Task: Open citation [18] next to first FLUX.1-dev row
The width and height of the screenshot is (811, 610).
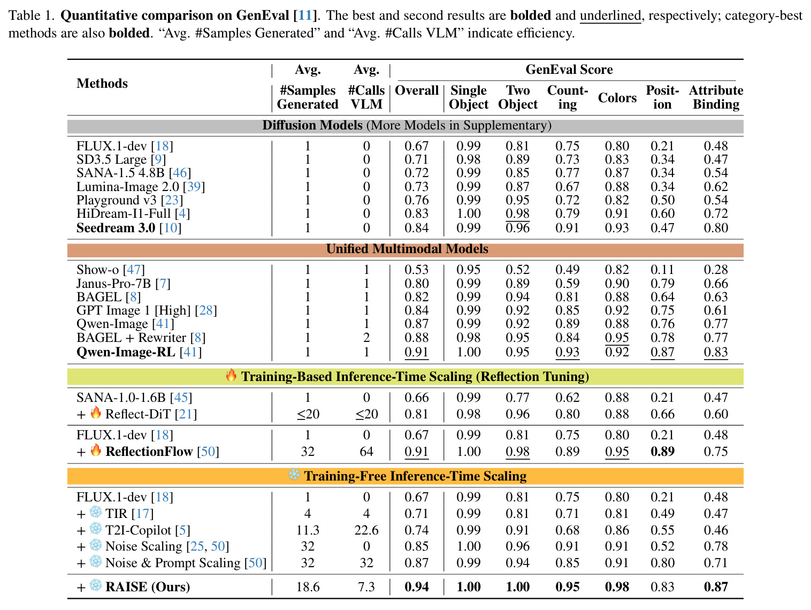Action: click(x=162, y=146)
